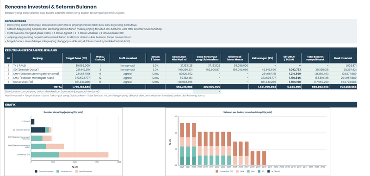The width and height of the screenshot is (370, 176).
Task: Select the 'Return / Tahun' column header
Action: tap(155, 58)
